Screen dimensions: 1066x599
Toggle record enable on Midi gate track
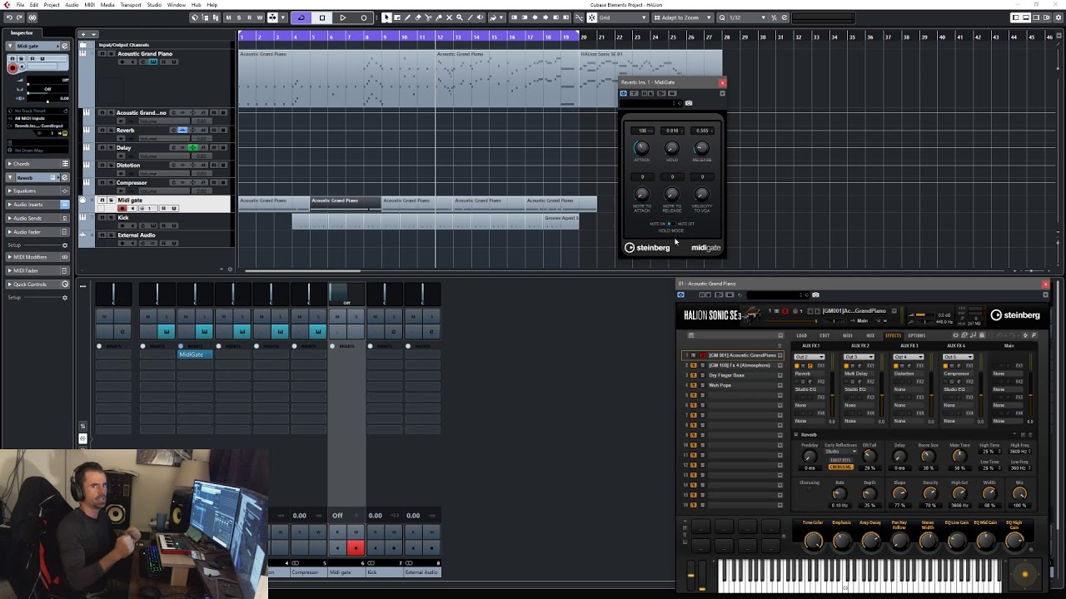[122, 208]
